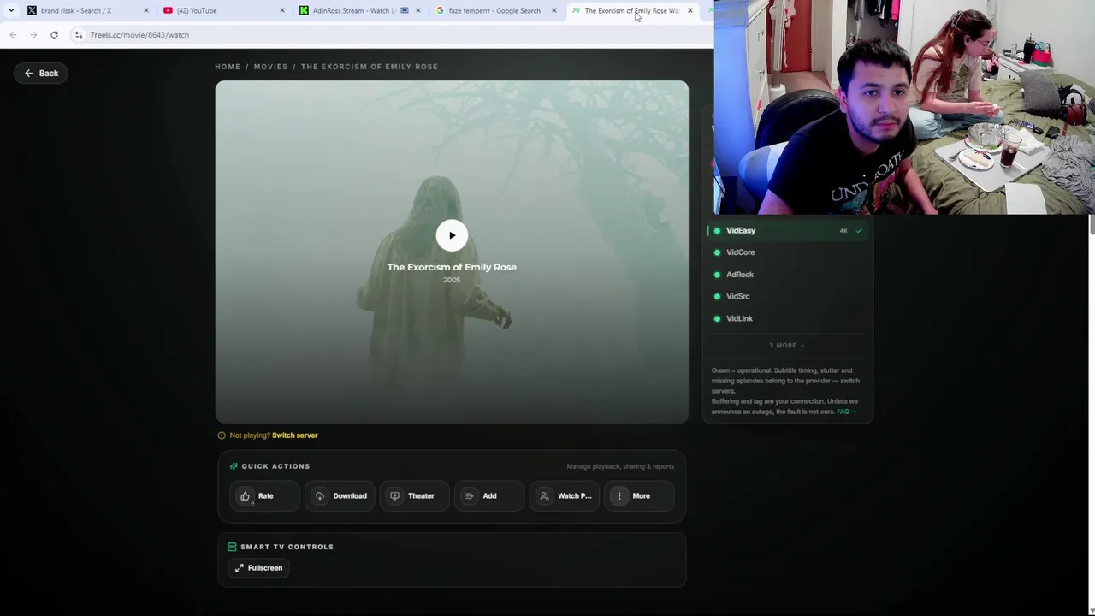Switch to the AdinRoss Stream tab
This screenshot has height=616, width=1095.
358,10
